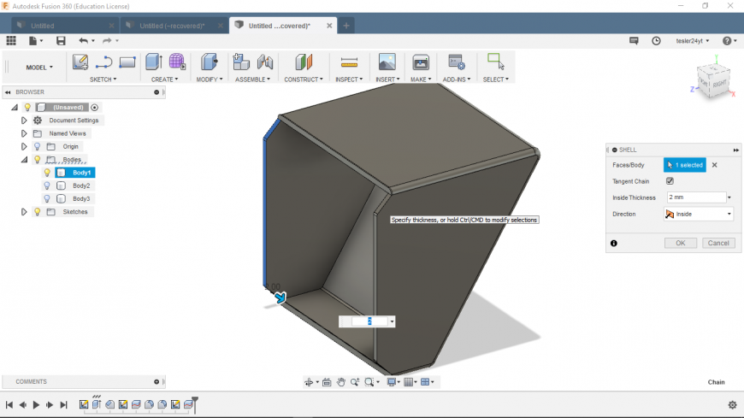Hide the Origin folder via lightbulb

click(x=37, y=146)
